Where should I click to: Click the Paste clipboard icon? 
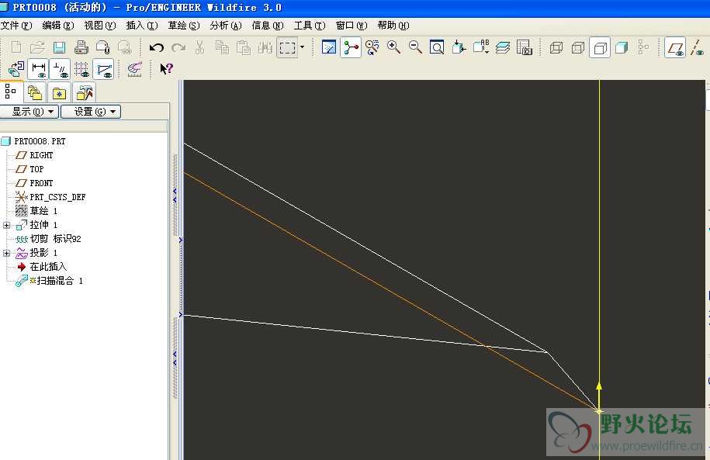[244, 47]
